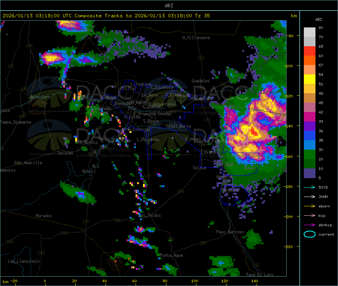Screen dimensions: 338x286
Task: Click the El_Desvio map label
Action: [x=88, y=142]
